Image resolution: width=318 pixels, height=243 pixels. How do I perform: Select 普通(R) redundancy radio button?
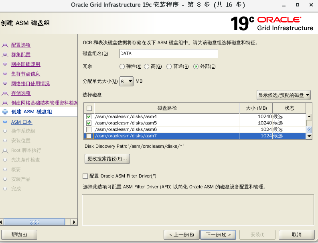click(169, 66)
